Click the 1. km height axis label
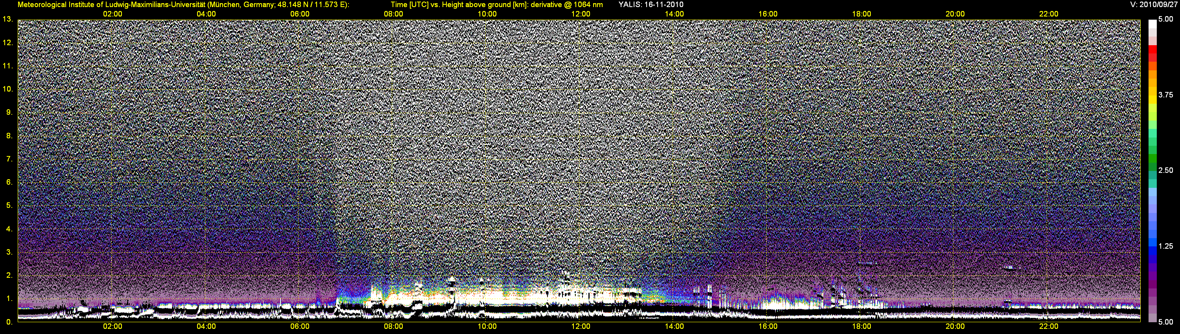This screenshot has width=1180, height=334. (x=9, y=299)
